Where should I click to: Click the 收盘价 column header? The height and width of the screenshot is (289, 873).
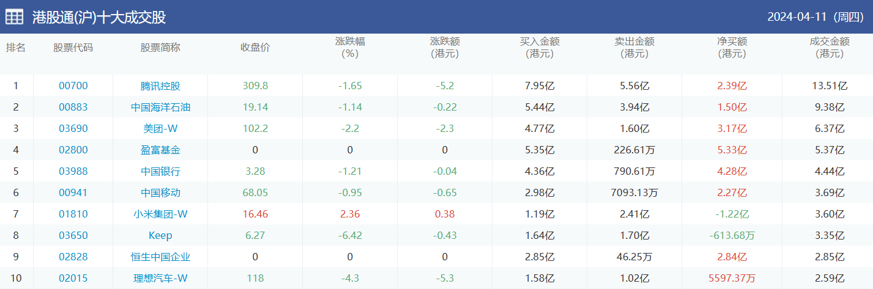click(x=255, y=48)
